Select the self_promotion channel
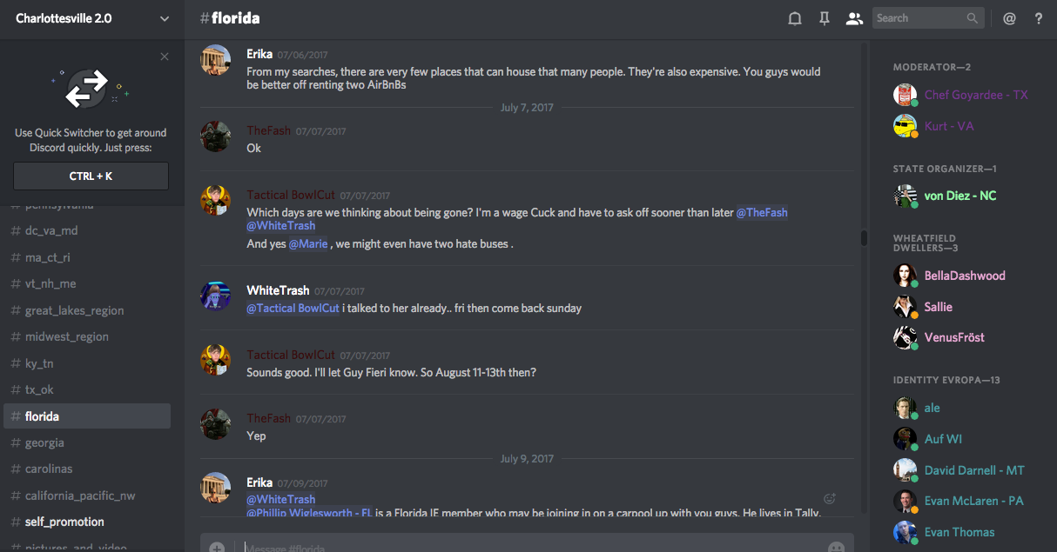The width and height of the screenshot is (1057, 552). point(64,522)
